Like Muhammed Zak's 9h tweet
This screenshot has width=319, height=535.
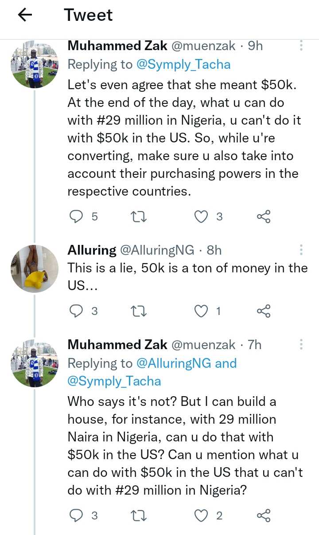[x=202, y=216]
